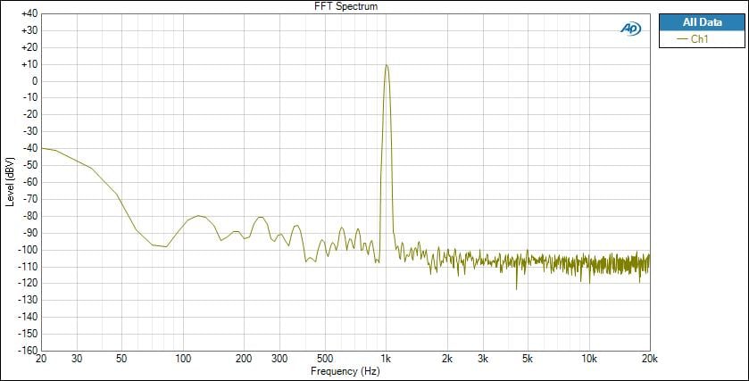Click the FFT Spectrum graph title
This screenshot has width=749, height=381.
(345, 6)
